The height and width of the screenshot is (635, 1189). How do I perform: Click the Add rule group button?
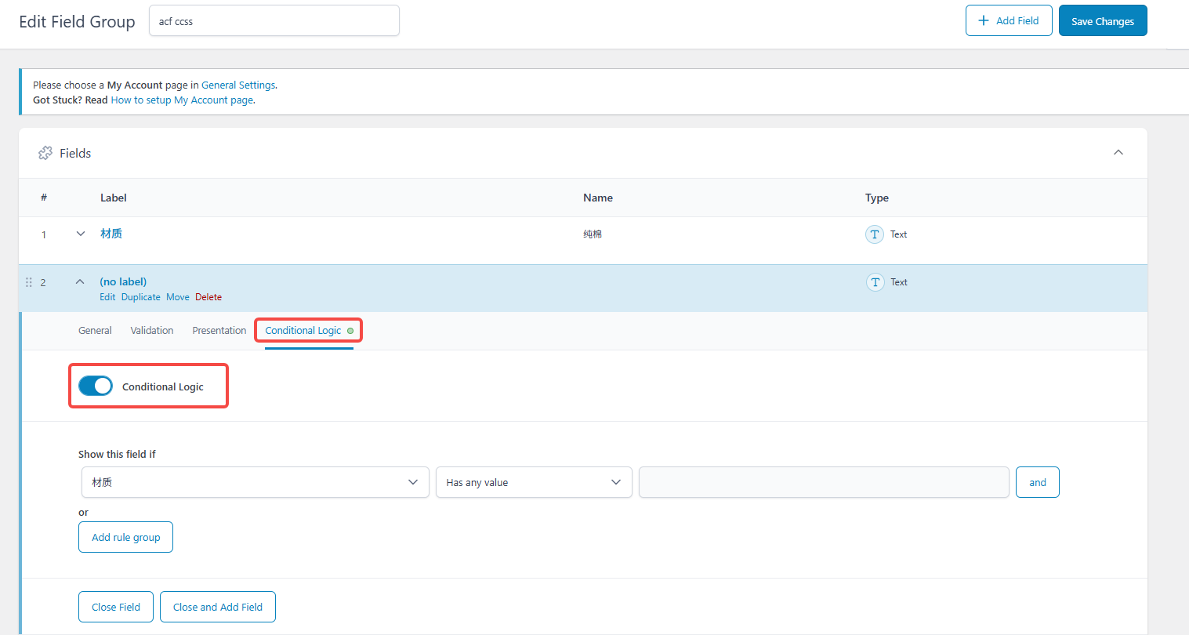[x=125, y=537]
